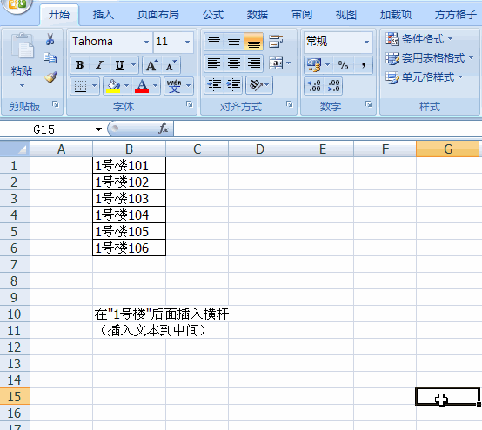Open 字体 group dialog launcher
This screenshot has height=430, width=482.
[x=190, y=105]
